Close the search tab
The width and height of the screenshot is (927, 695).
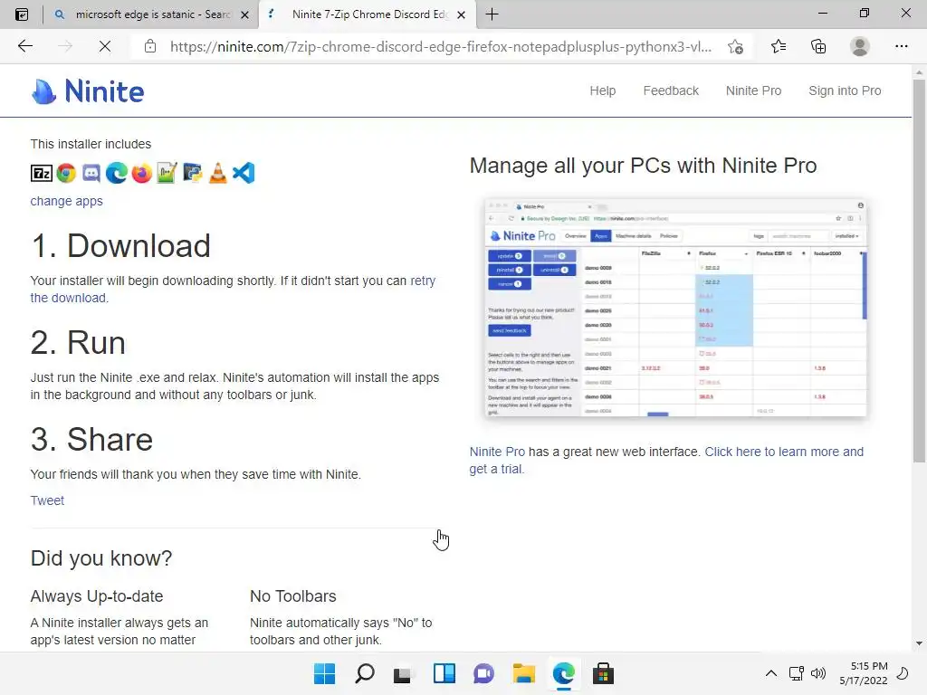[244, 14]
